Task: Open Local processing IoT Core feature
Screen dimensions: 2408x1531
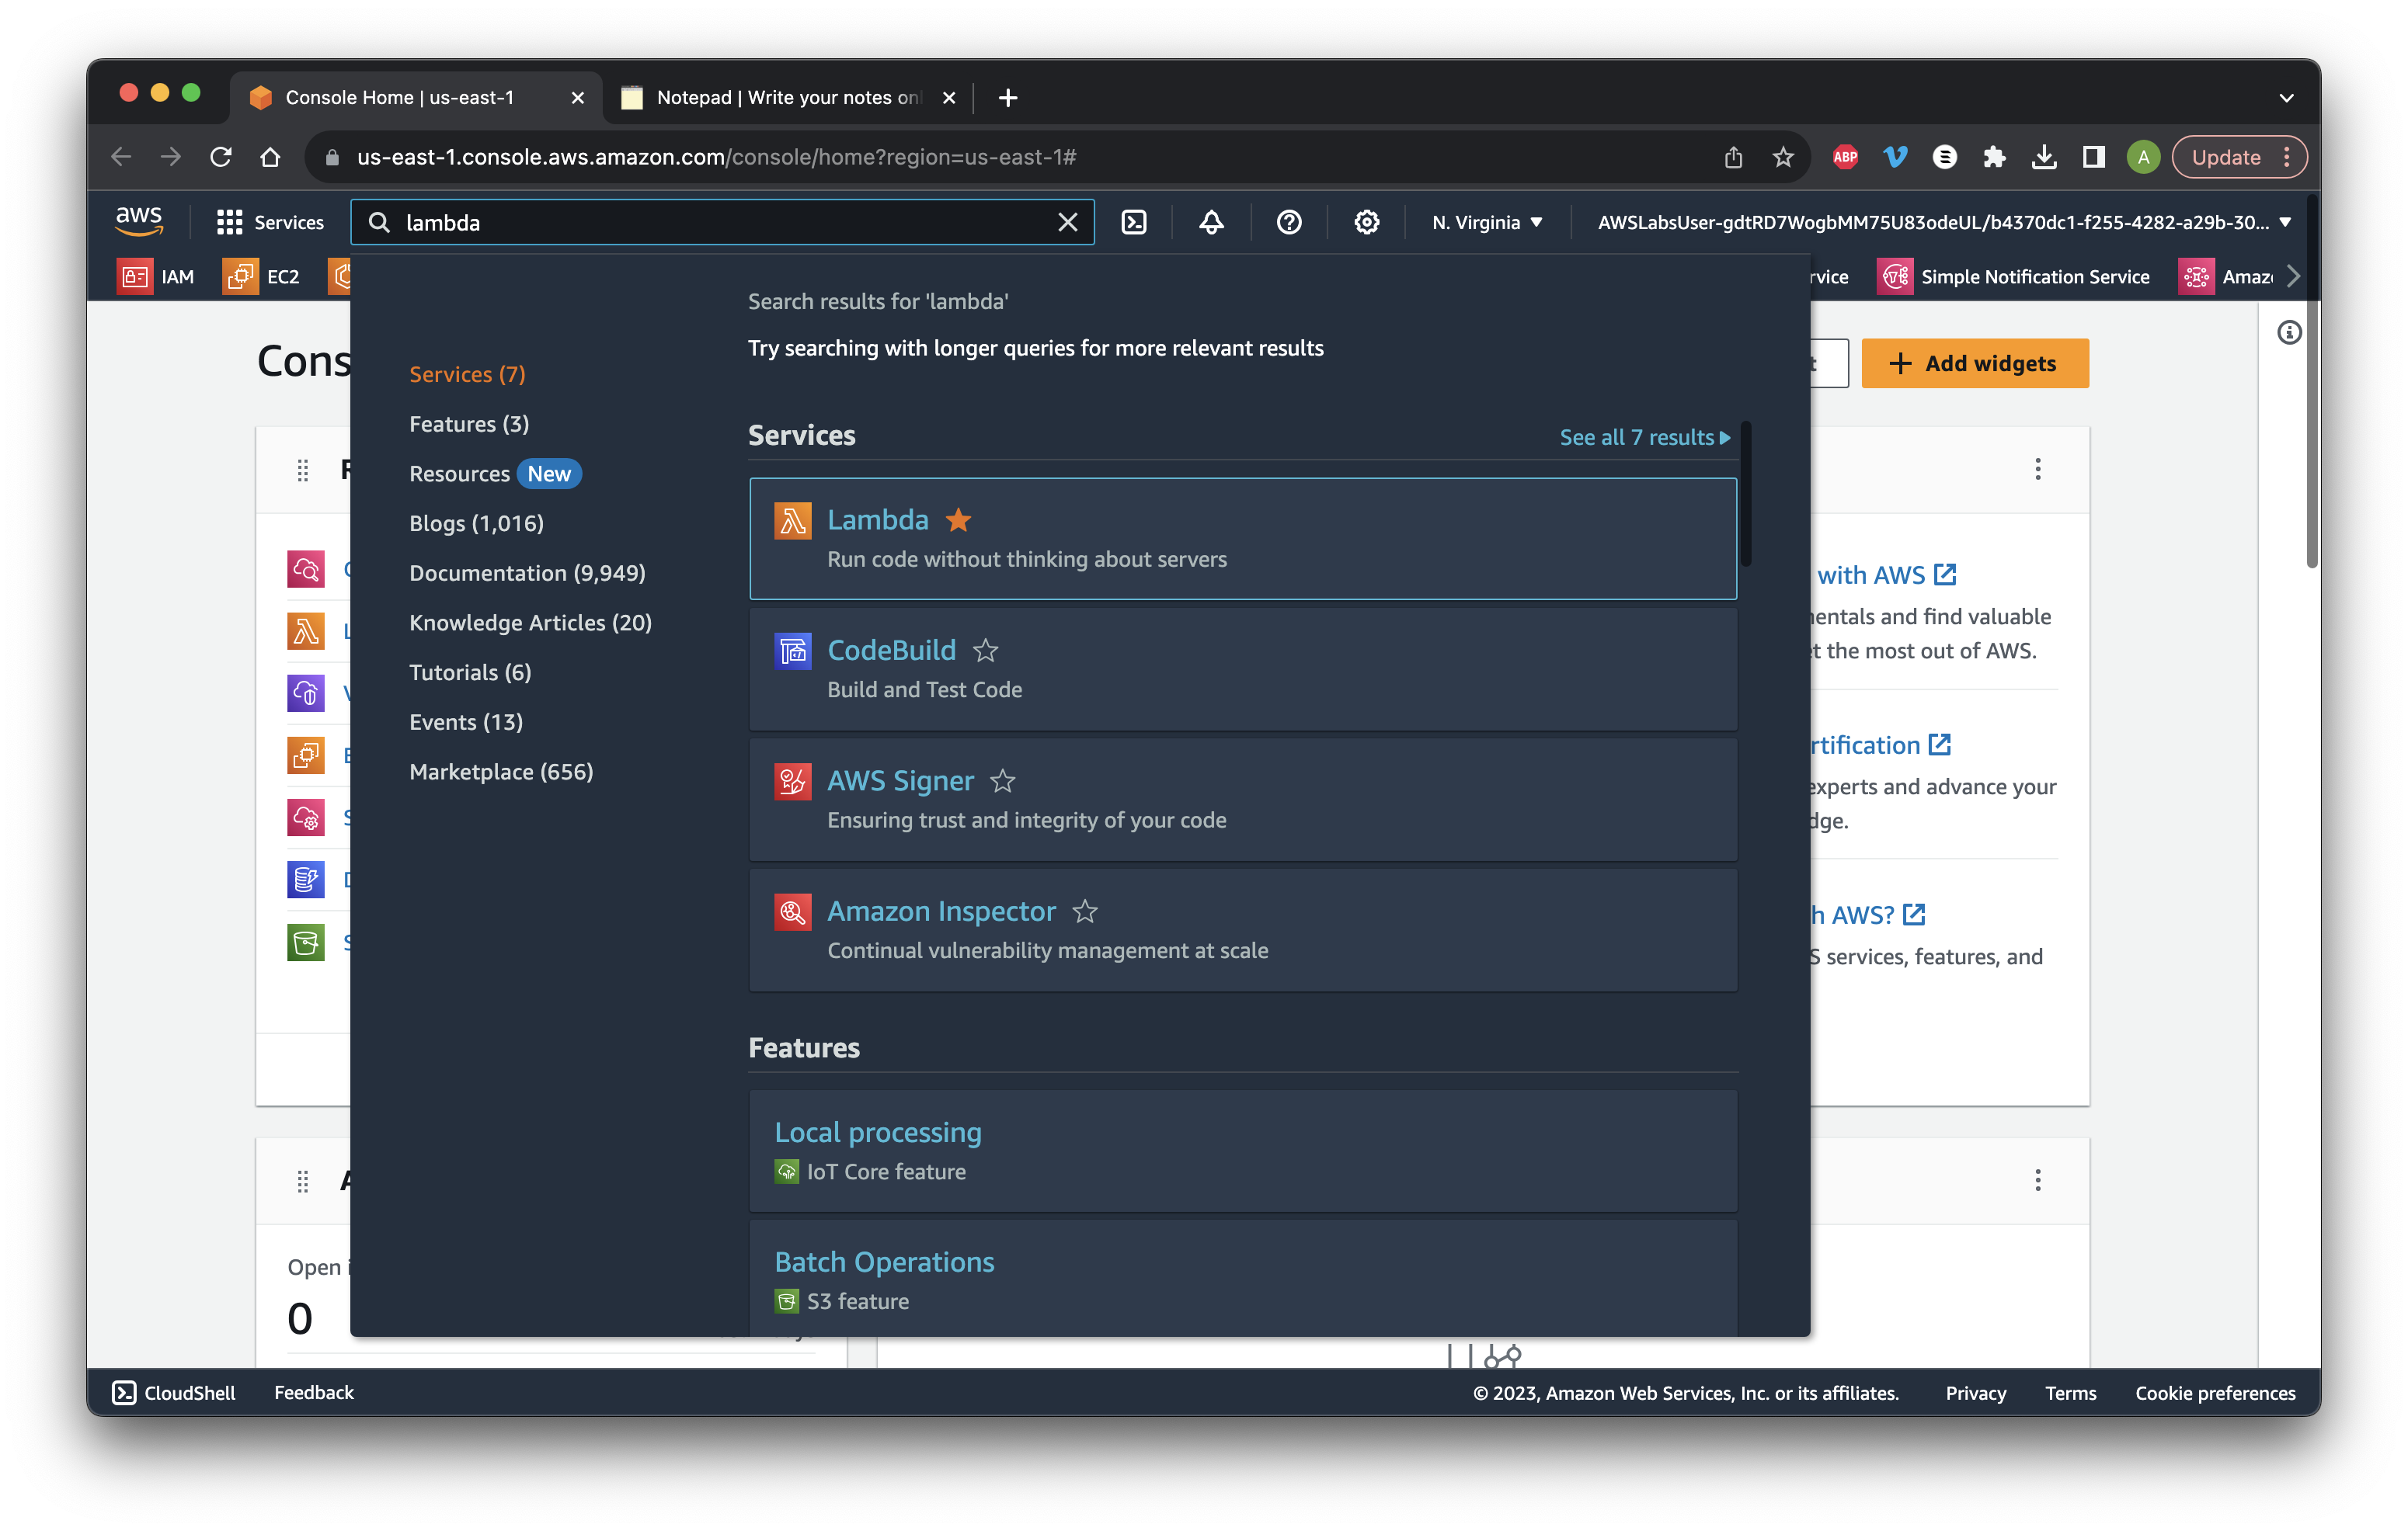Action: tap(1242, 1151)
